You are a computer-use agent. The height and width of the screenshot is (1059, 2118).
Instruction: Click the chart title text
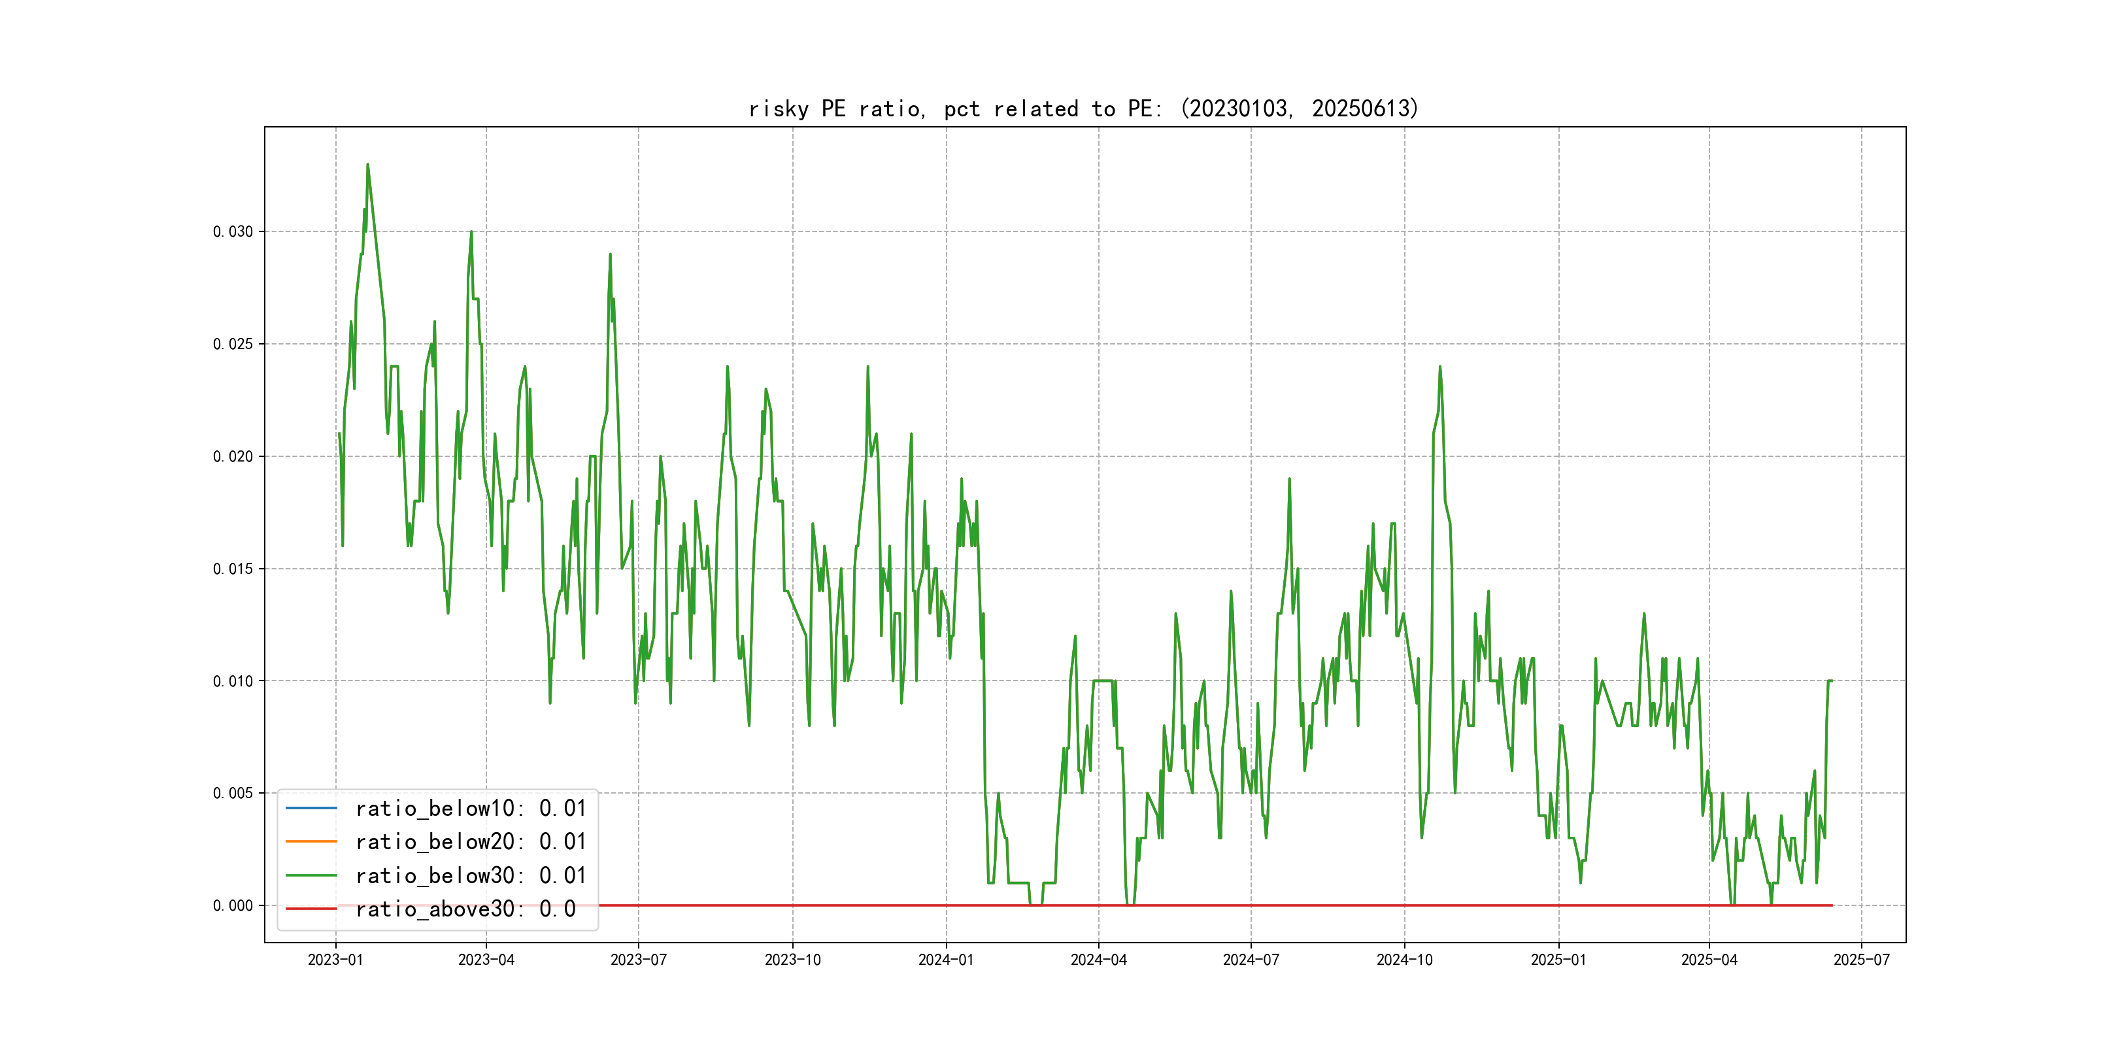point(1084,109)
